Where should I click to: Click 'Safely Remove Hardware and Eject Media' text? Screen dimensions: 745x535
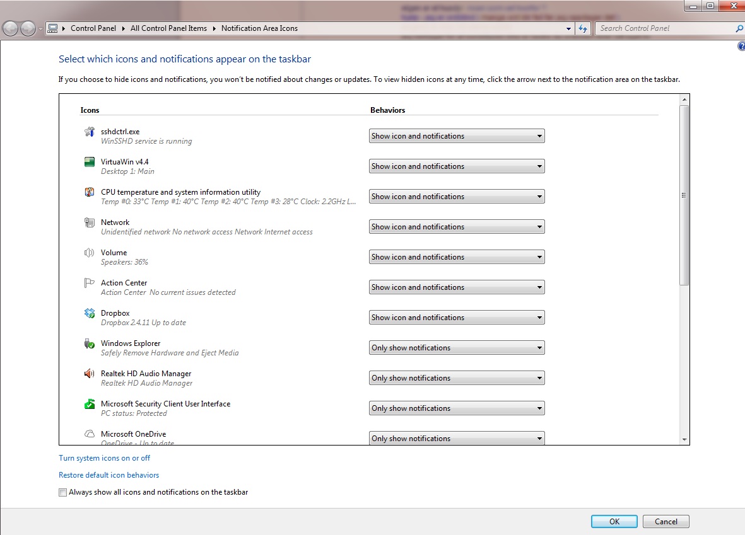tap(170, 353)
